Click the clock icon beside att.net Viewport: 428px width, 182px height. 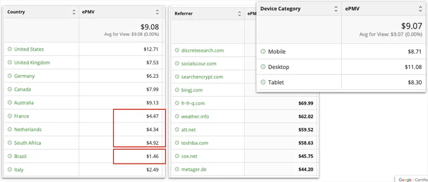(x=177, y=130)
